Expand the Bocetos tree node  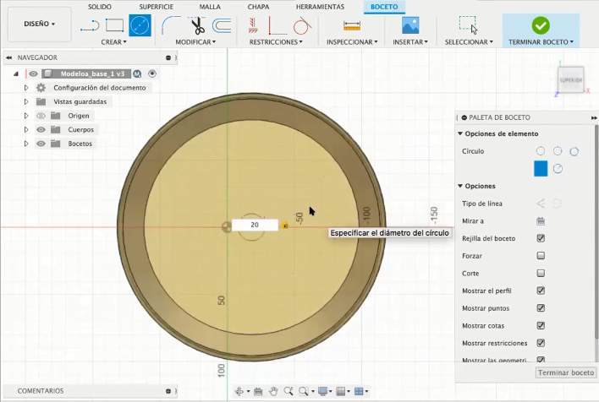(x=26, y=144)
